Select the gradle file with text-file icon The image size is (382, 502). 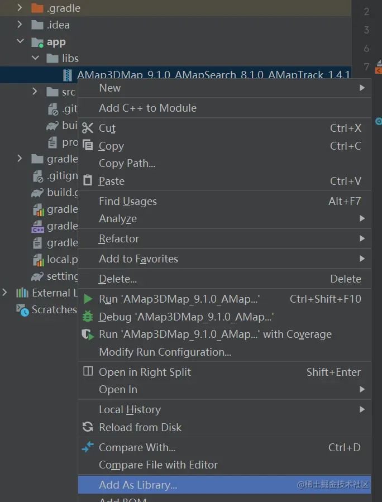coord(39,243)
